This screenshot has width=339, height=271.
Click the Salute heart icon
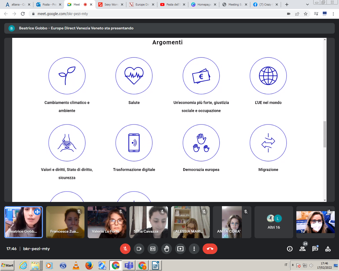pos(134,76)
